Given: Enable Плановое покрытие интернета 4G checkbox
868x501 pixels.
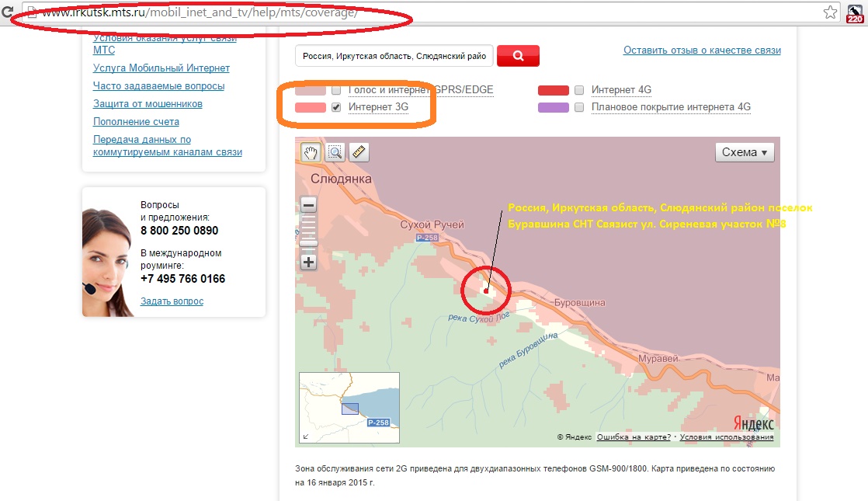Looking at the screenshot, I should pyautogui.click(x=579, y=107).
